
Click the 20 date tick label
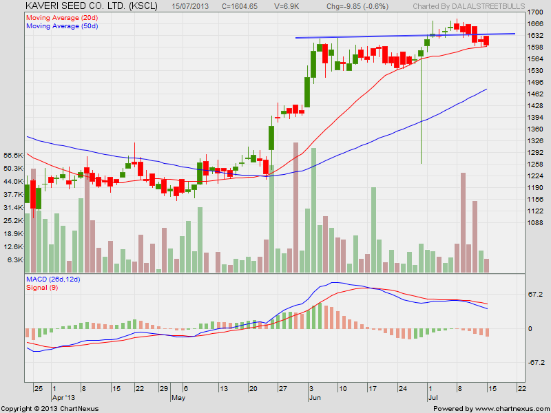(253, 388)
